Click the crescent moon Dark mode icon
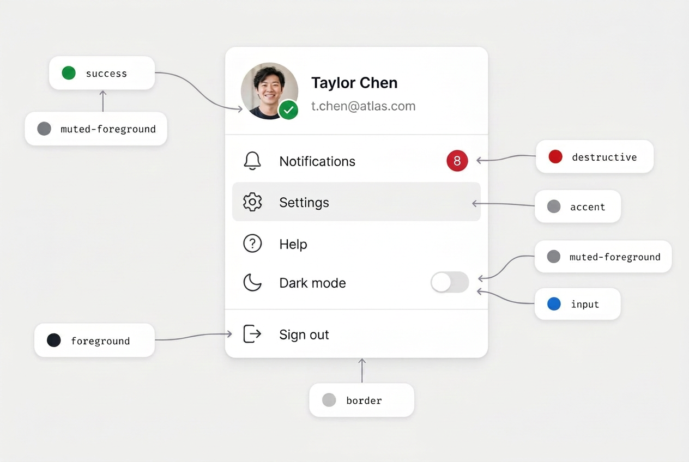Screen dimensions: 689x462 click(x=252, y=283)
